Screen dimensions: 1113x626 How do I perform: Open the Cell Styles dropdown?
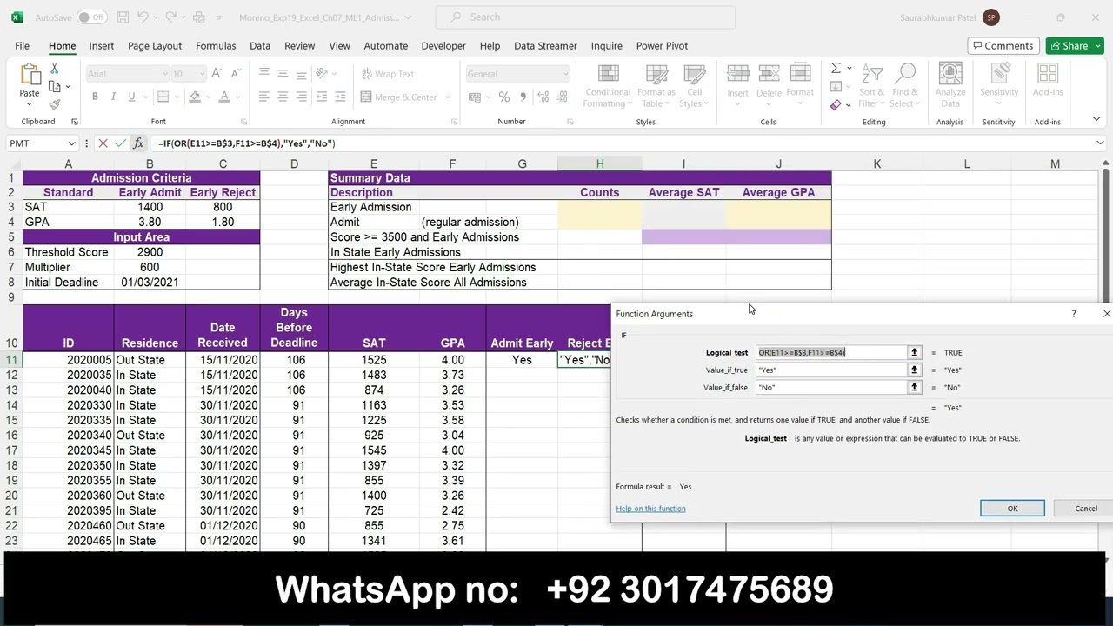(694, 85)
